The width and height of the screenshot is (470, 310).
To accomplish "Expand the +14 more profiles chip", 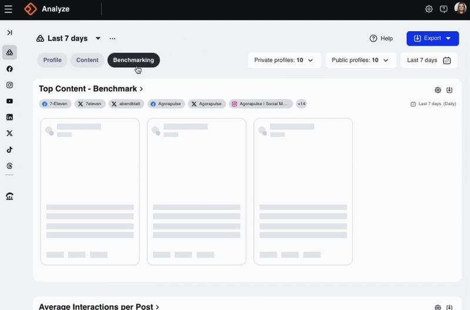I will pos(301,104).
